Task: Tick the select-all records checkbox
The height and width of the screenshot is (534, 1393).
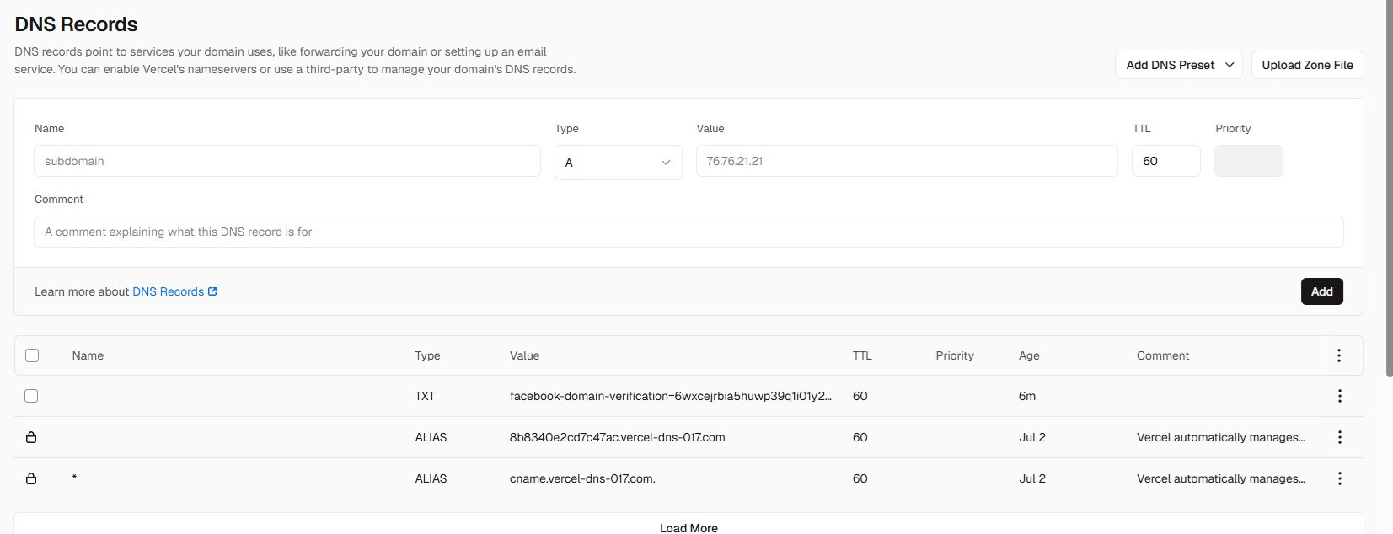Action: click(32, 355)
